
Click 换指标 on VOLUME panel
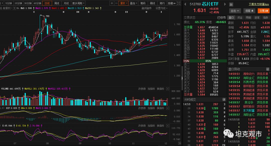160,89
